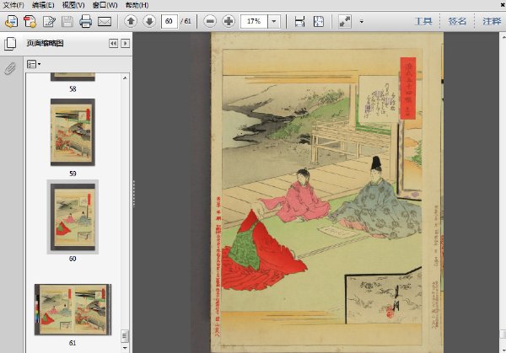
Task: Click the thumbnail scrollbar up arrow
Action: [x=125, y=78]
